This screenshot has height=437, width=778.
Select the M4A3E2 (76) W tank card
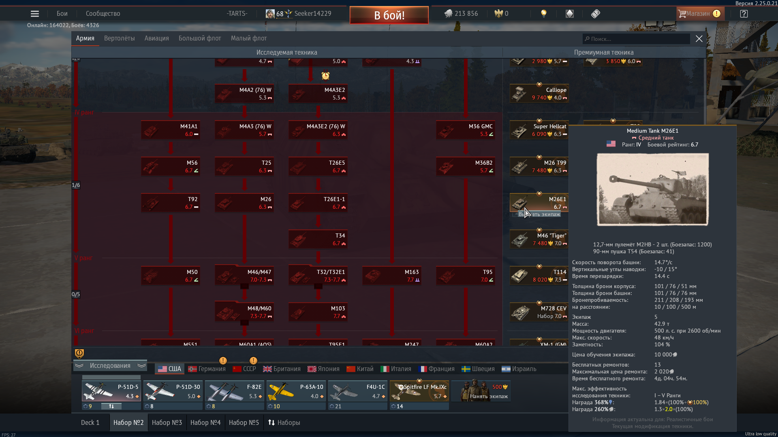tap(318, 130)
